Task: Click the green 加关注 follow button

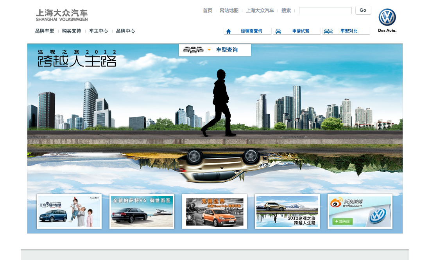Action: tap(342, 221)
